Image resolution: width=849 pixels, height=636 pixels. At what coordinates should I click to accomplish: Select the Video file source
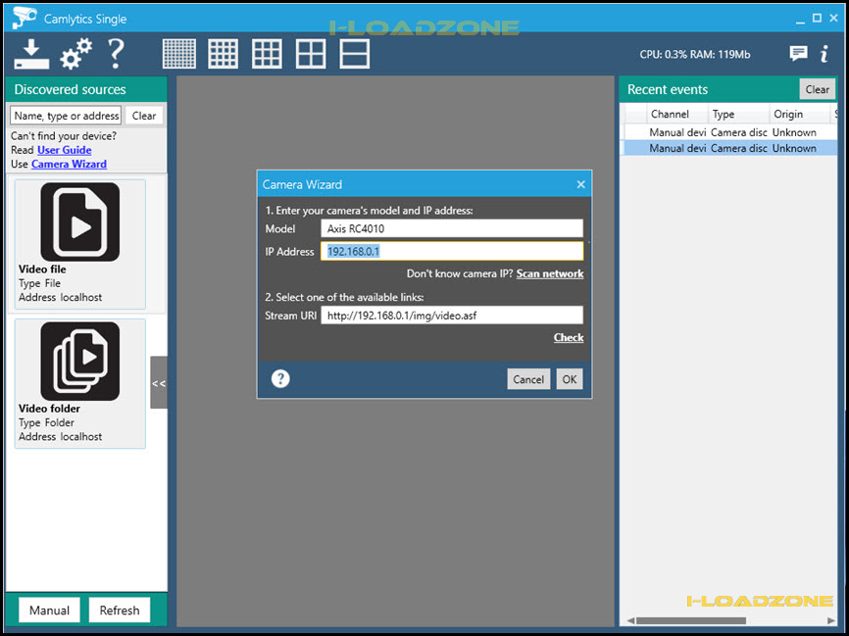click(x=80, y=244)
